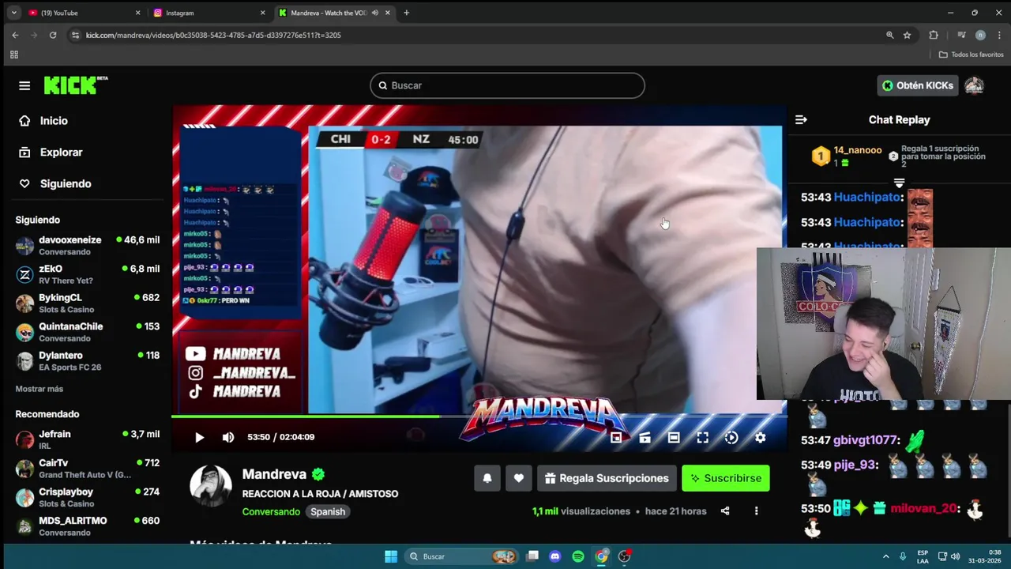Open Discord from the taskbar
The height and width of the screenshot is (569, 1011).
point(555,556)
